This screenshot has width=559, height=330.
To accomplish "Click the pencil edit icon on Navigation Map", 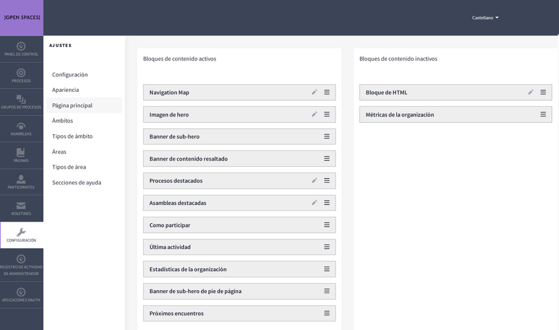I will [314, 92].
